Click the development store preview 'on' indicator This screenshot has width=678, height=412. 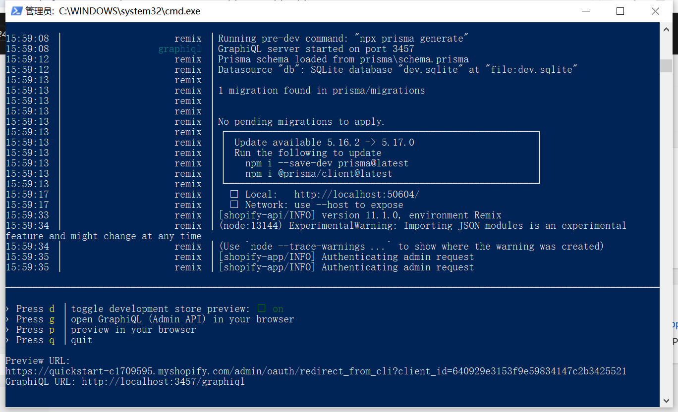point(278,309)
